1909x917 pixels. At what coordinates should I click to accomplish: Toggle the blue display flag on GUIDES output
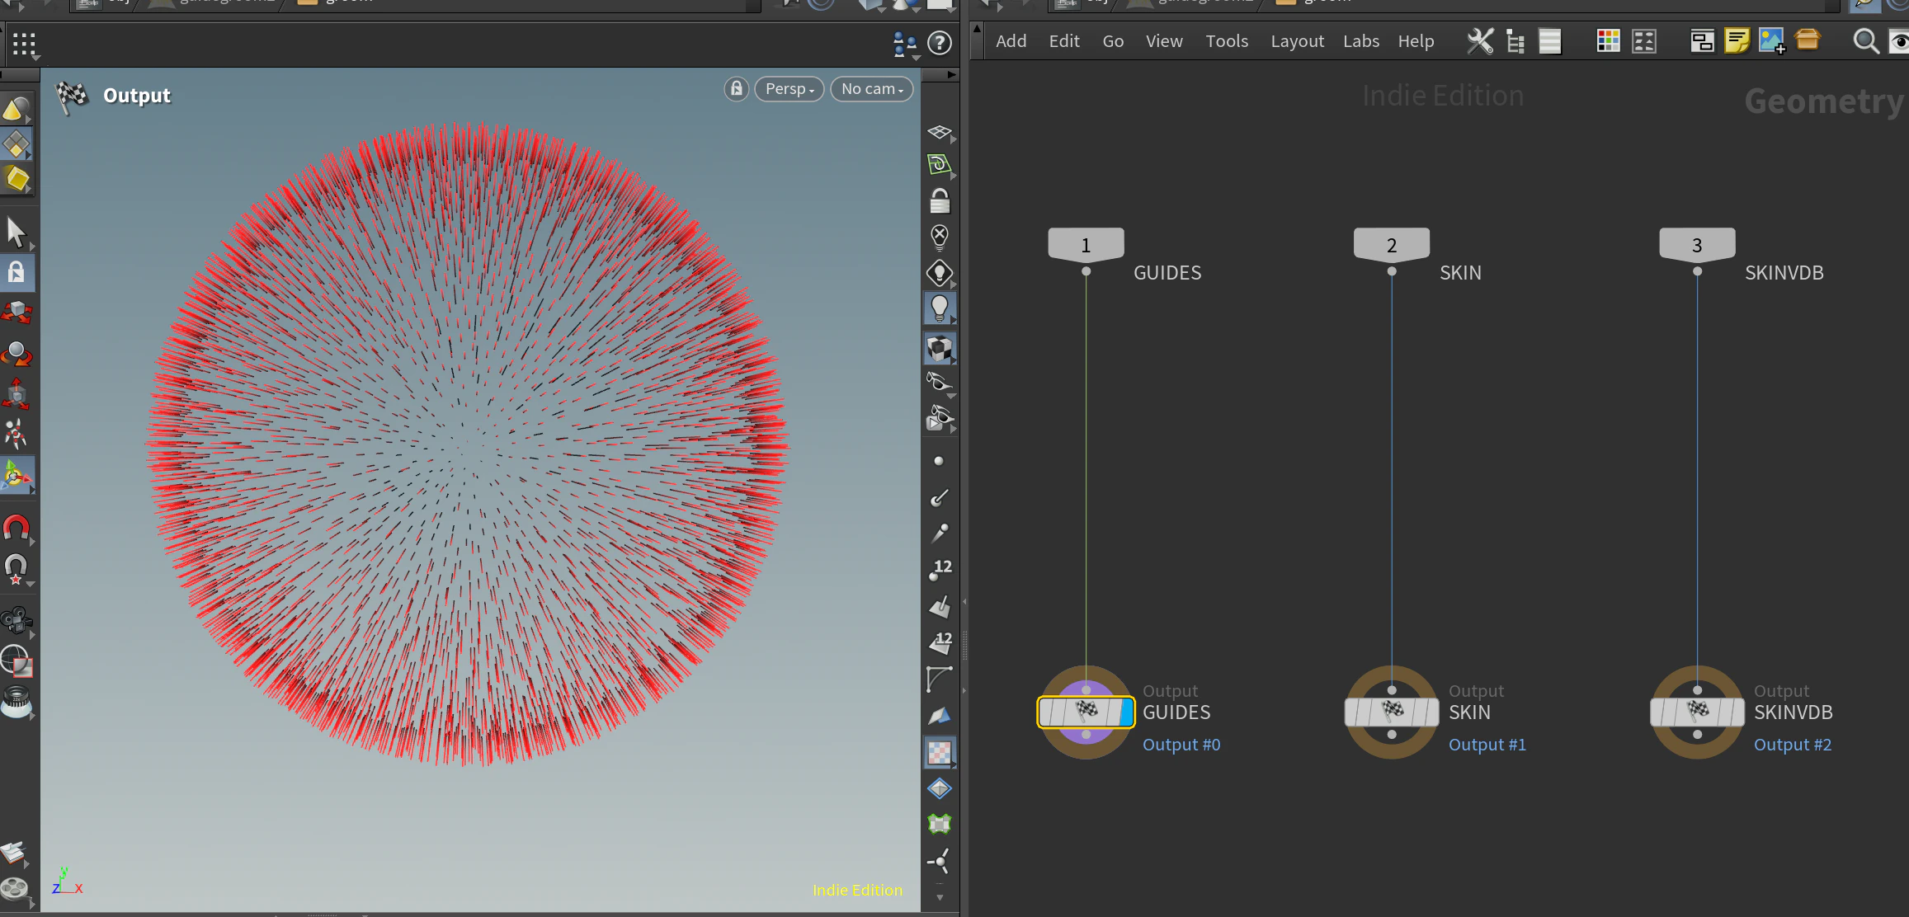[1126, 712]
